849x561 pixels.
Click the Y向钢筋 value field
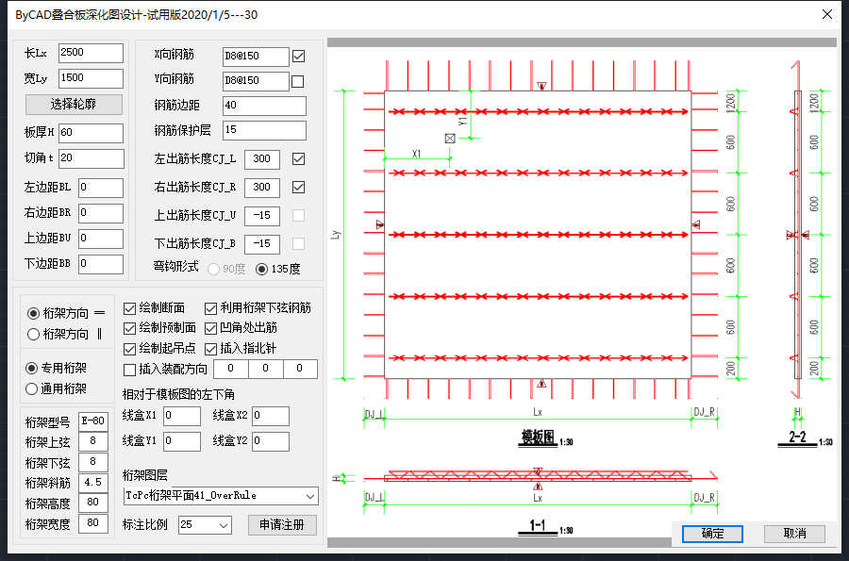[256, 81]
